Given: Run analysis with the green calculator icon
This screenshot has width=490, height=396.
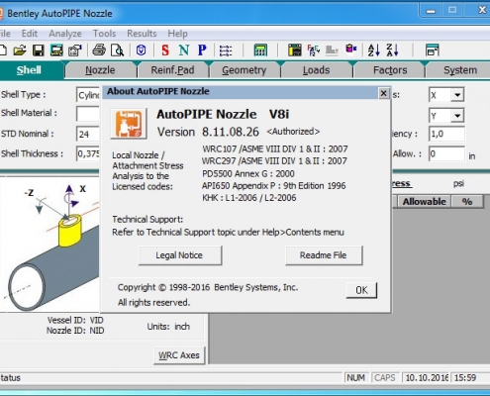Looking at the screenshot, I should tap(260, 50).
